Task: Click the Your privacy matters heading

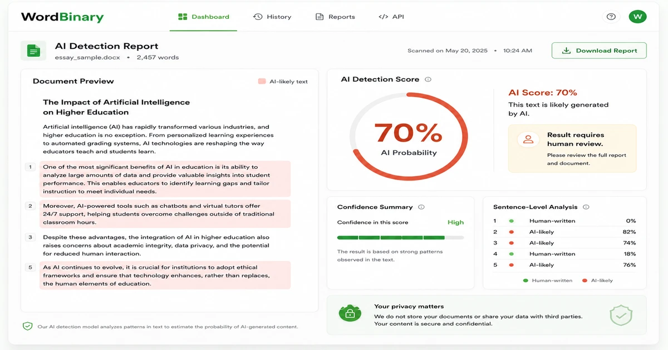Action: [409, 307]
